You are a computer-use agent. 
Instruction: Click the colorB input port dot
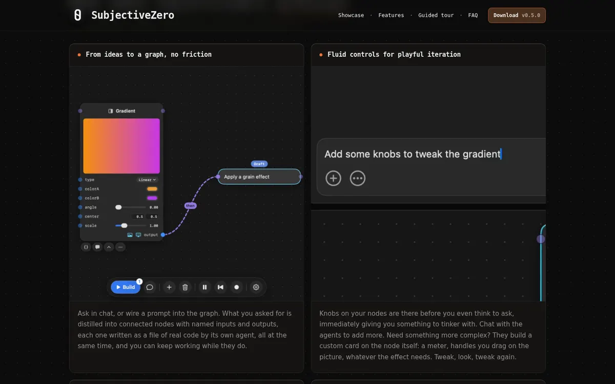(x=80, y=198)
